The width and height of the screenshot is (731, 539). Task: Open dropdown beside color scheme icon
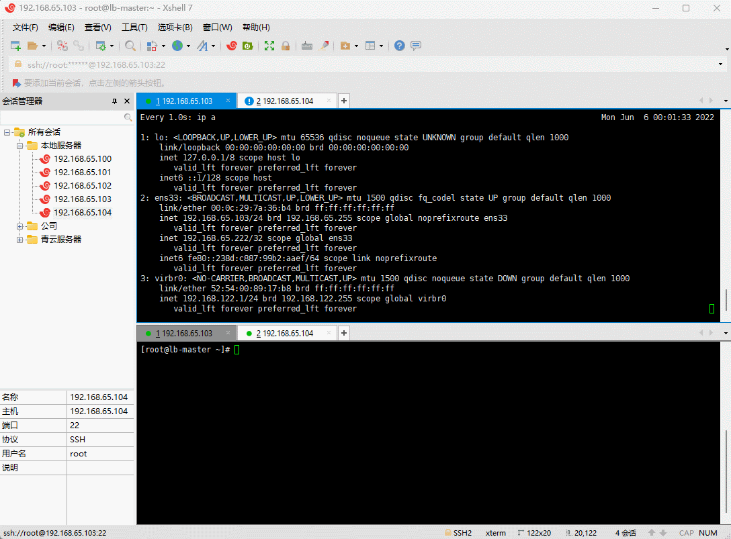(163, 46)
